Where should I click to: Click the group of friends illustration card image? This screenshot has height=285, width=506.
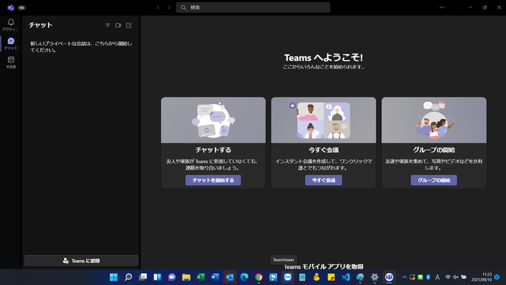434,120
